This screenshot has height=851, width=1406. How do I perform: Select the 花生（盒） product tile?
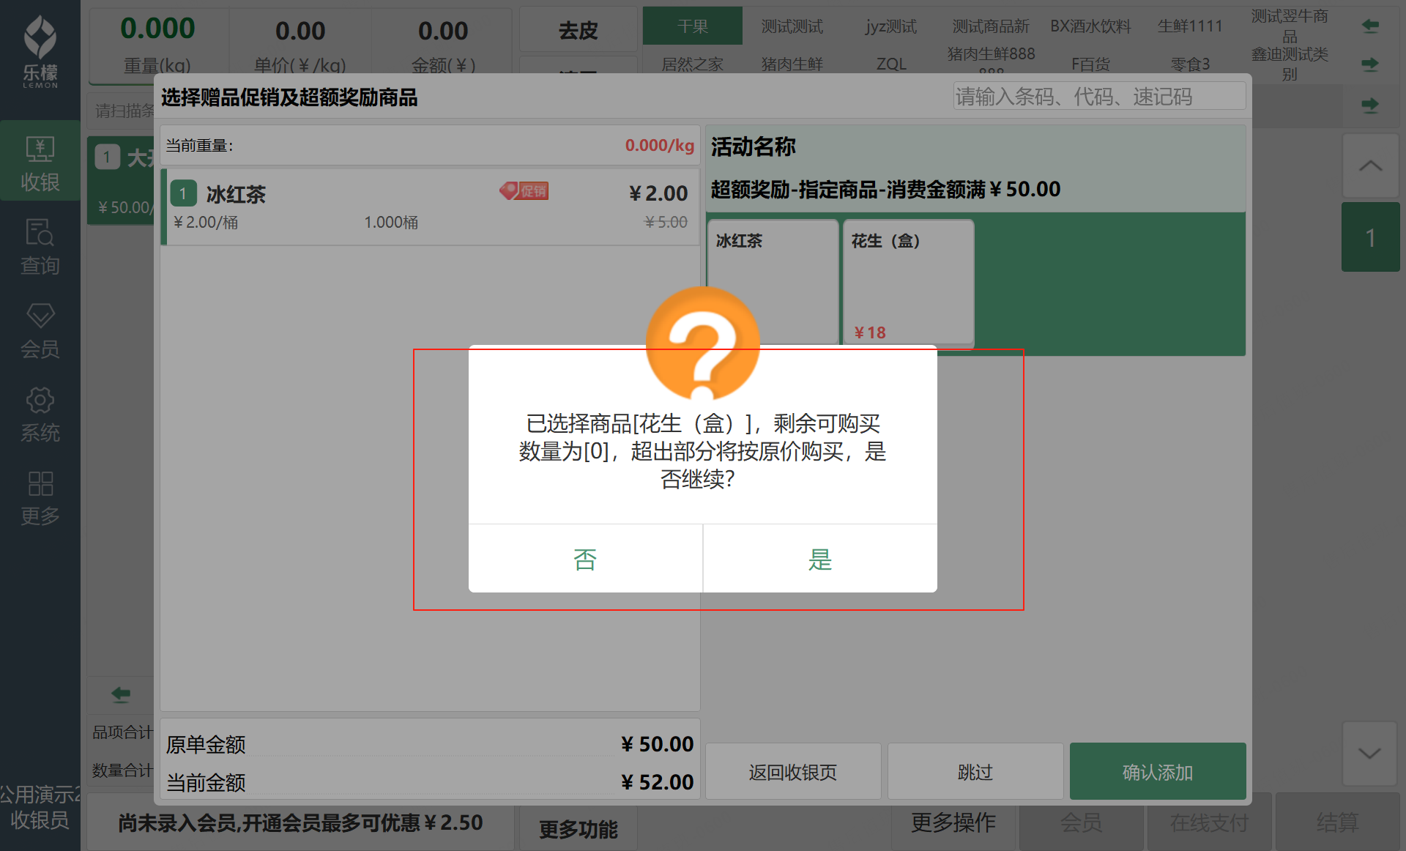[x=908, y=281]
